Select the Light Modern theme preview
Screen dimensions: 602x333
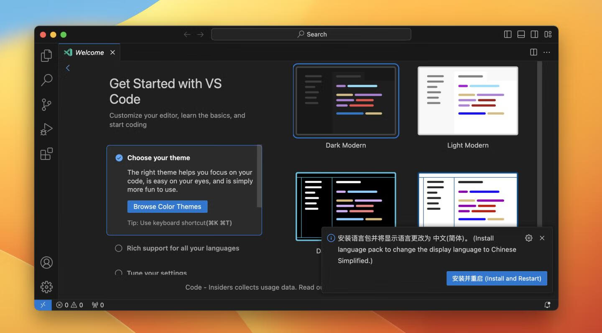[x=467, y=101]
